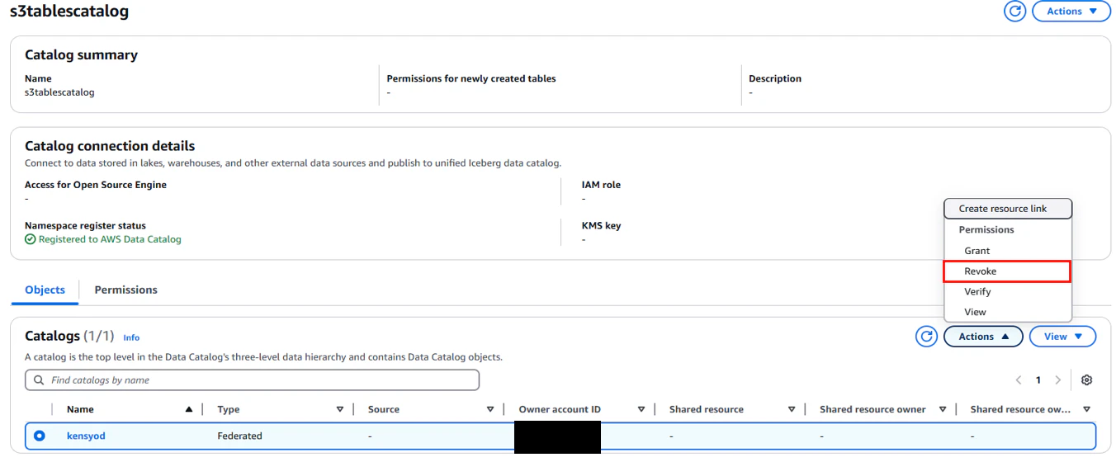Click the Catalog connection details heading

point(110,146)
